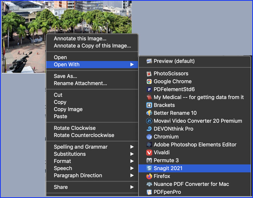Open with My Medical entry
The height and width of the screenshot is (198, 253).
[195, 97]
